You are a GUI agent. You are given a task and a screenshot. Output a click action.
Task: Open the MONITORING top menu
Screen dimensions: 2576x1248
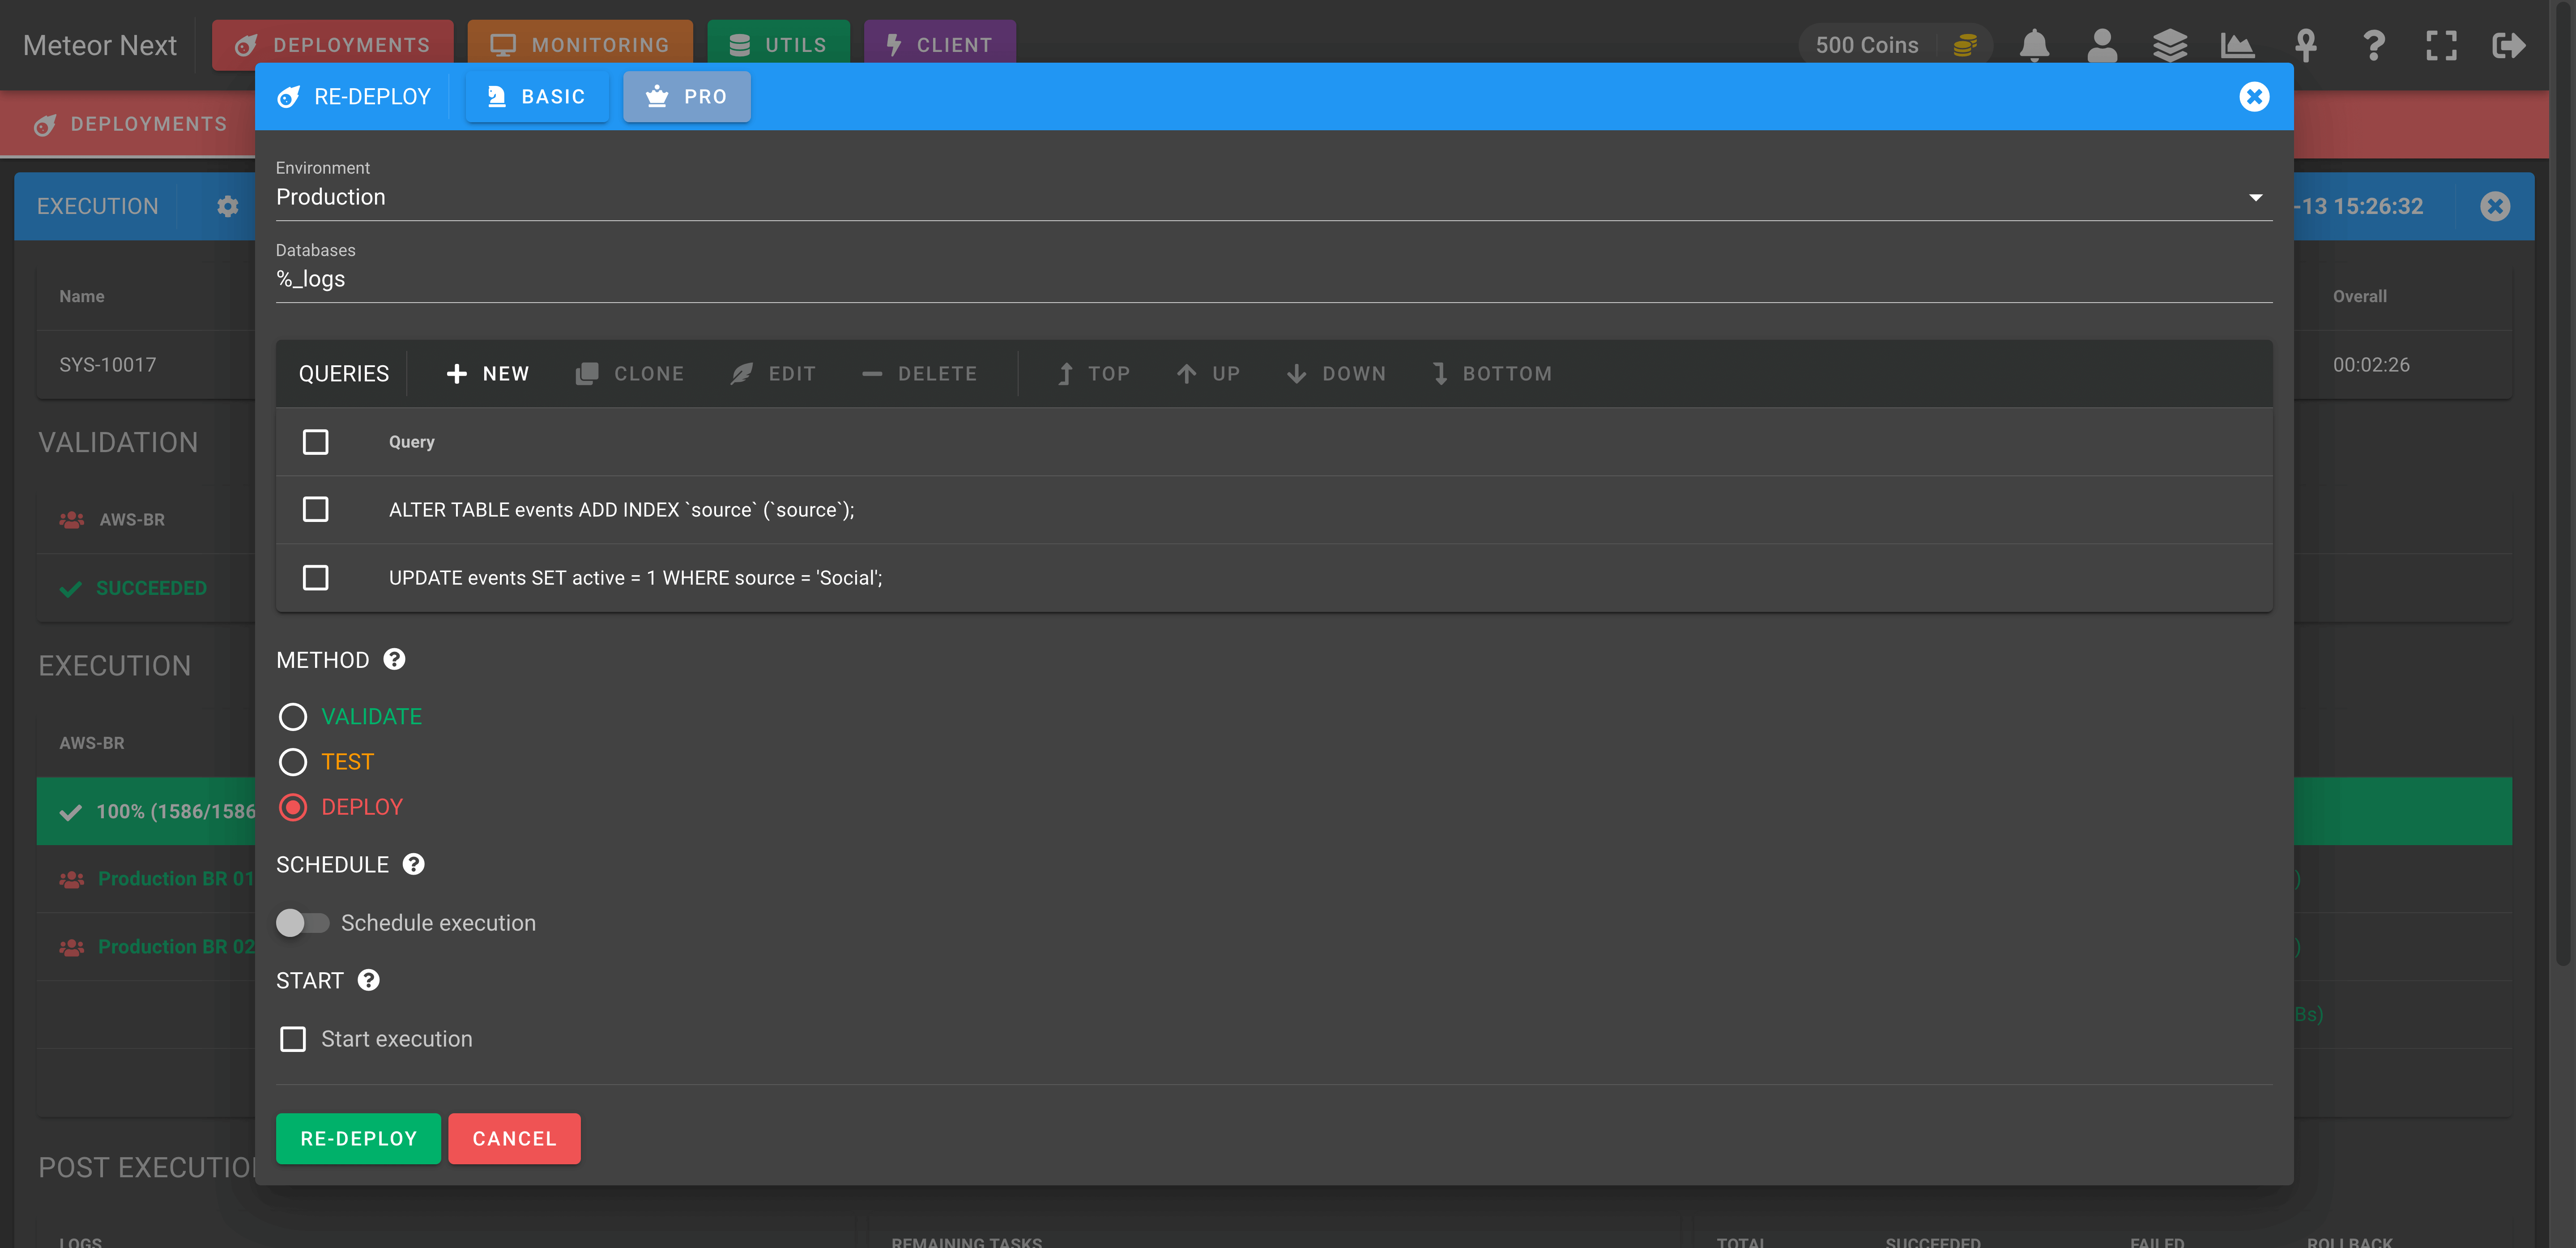580,45
